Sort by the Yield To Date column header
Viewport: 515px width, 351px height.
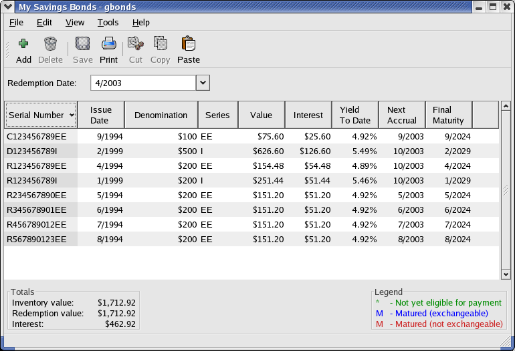tap(355, 115)
